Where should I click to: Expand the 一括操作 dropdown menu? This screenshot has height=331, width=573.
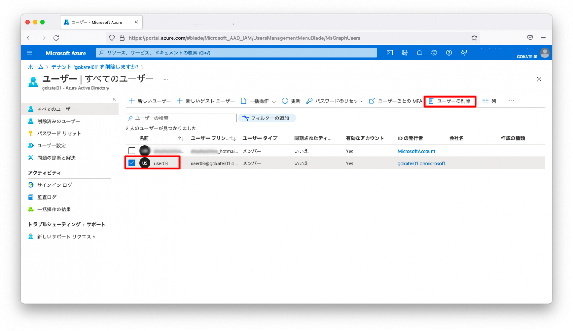[x=274, y=101]
